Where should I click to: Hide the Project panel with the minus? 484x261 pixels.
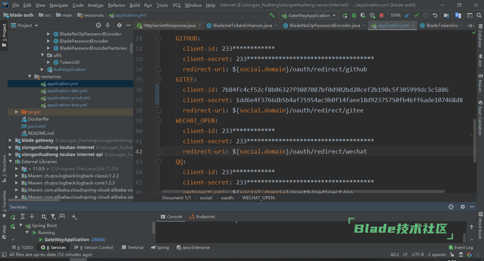128,25
